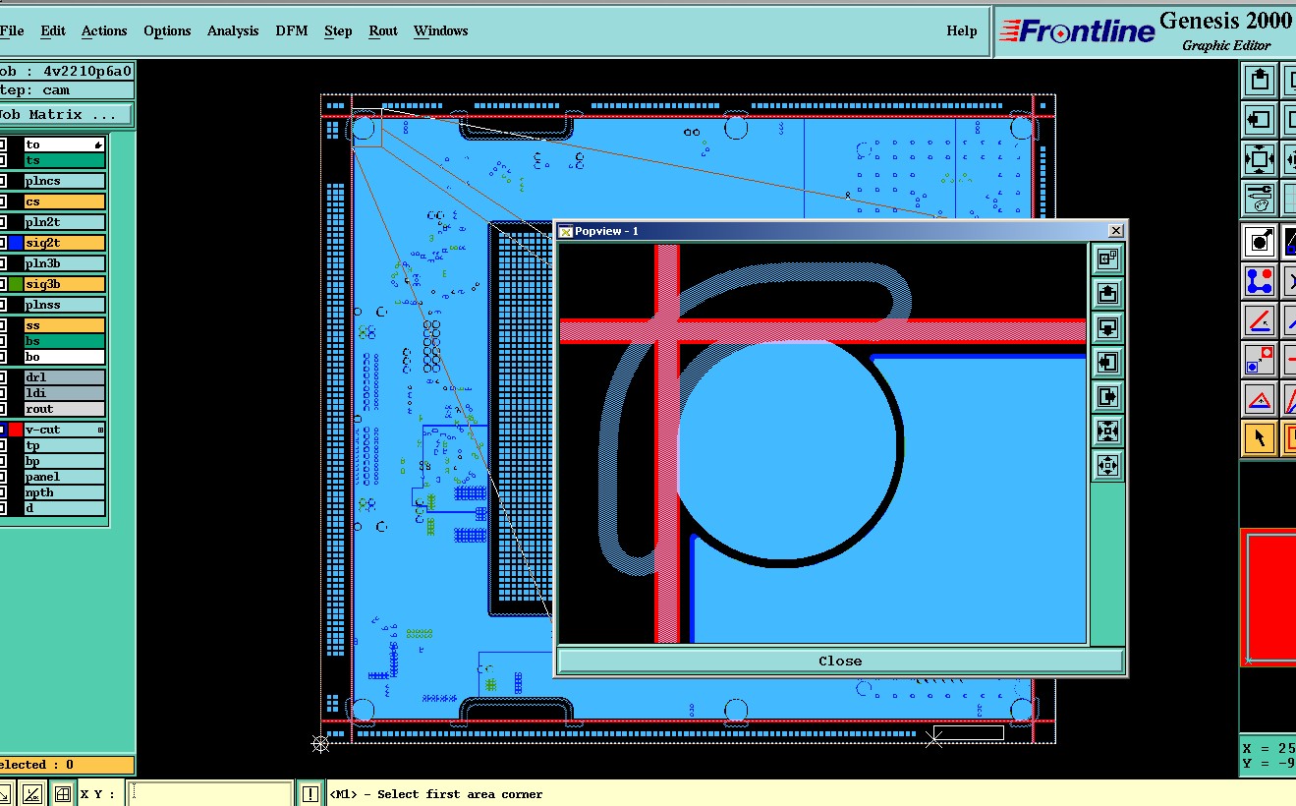1296x806 pixels.
Task: Click Close button in Popview window
Action: (840, 661)
